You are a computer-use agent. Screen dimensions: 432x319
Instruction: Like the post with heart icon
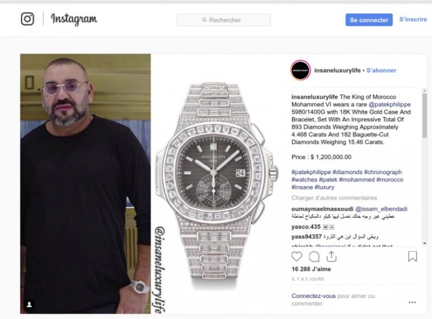click(297, 257)
